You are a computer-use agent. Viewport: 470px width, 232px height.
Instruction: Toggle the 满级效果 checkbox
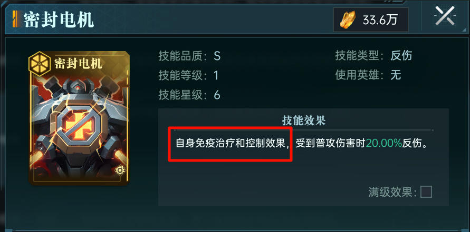pyautogui.click(x=426, y=192)
